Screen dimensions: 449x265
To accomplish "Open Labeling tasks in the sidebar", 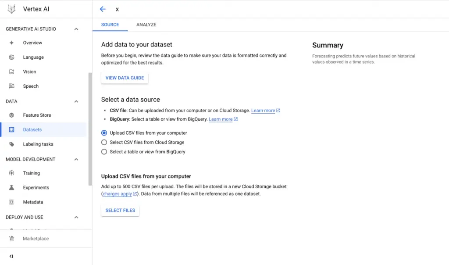I will pos(43,144).
